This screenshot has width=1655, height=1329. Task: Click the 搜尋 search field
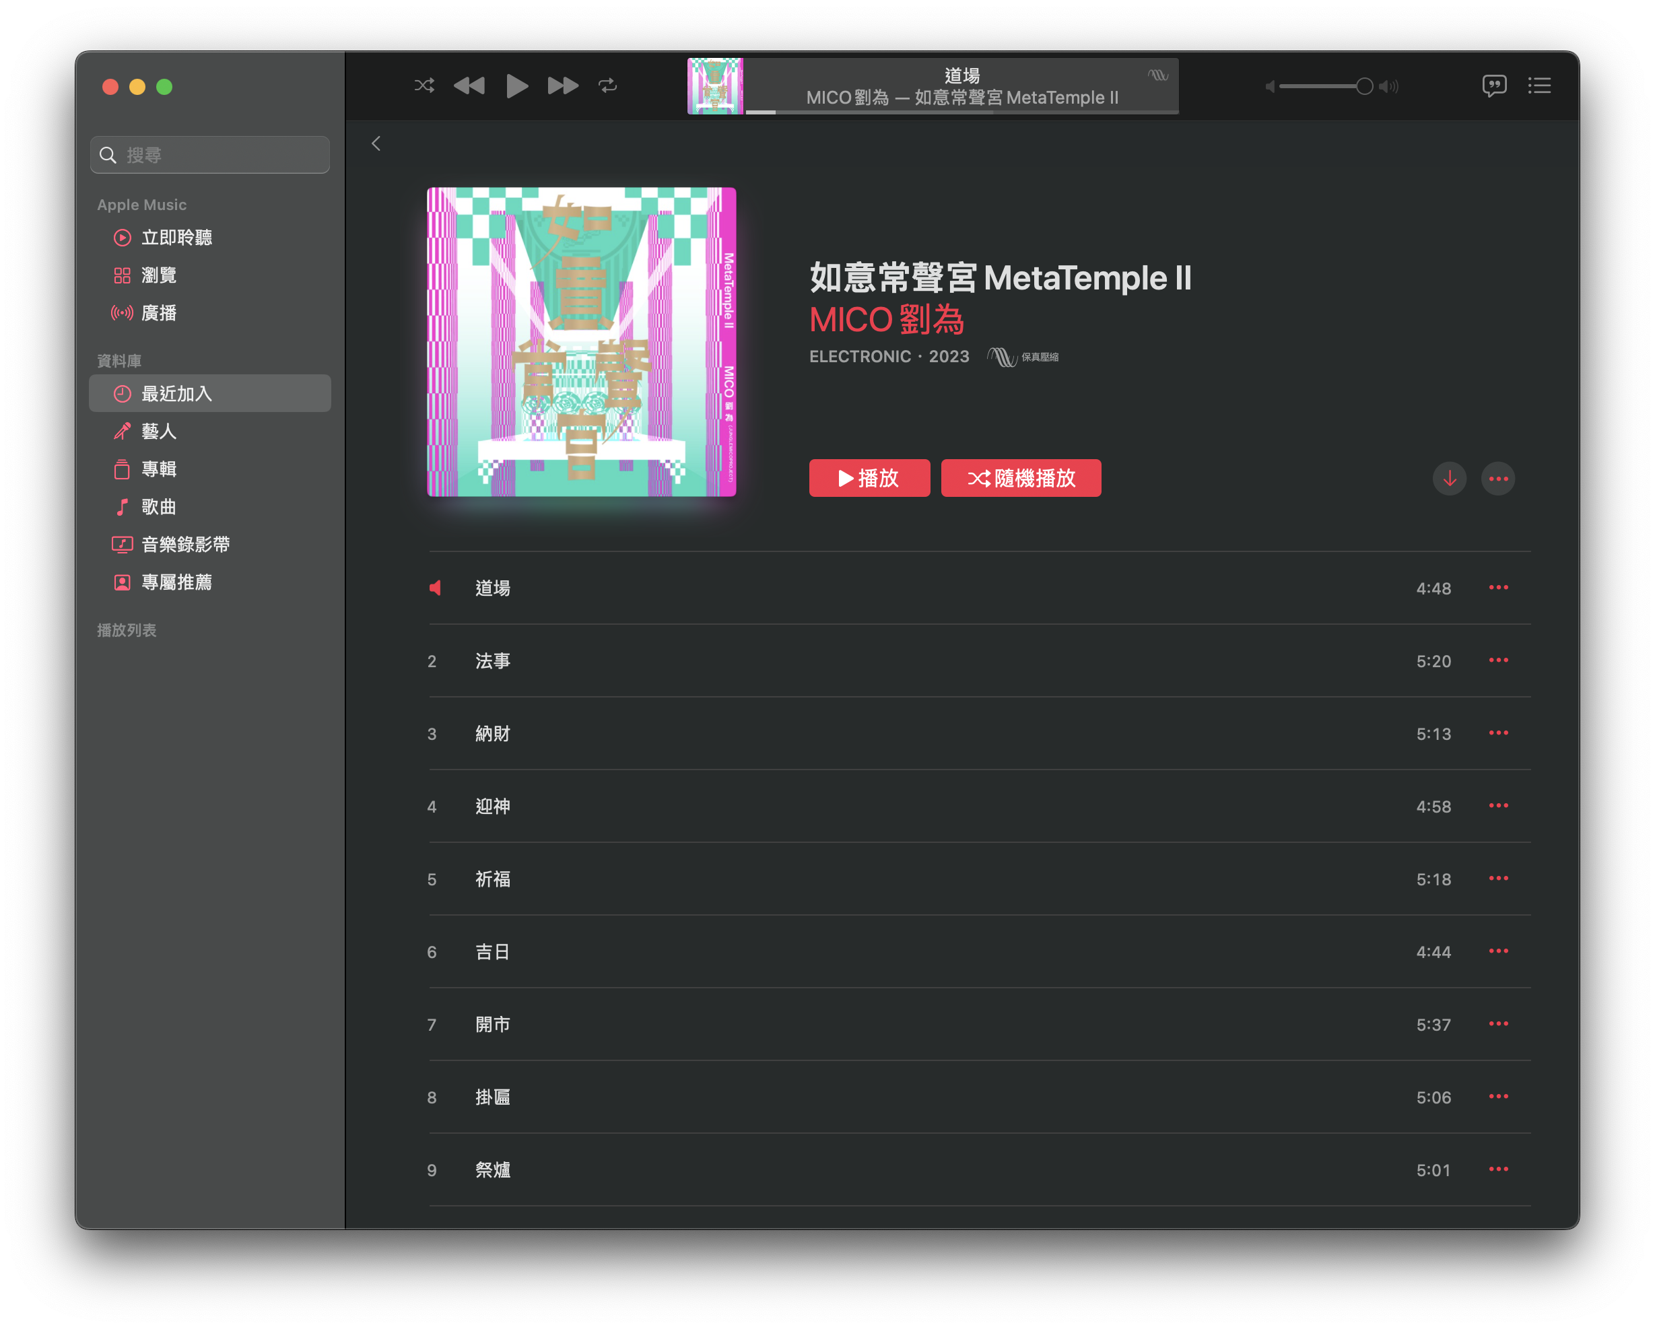[210, 155]
